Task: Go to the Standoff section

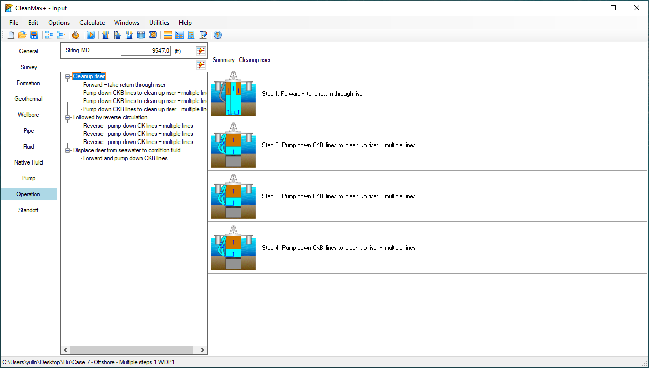Action: [x=29, y=210]
